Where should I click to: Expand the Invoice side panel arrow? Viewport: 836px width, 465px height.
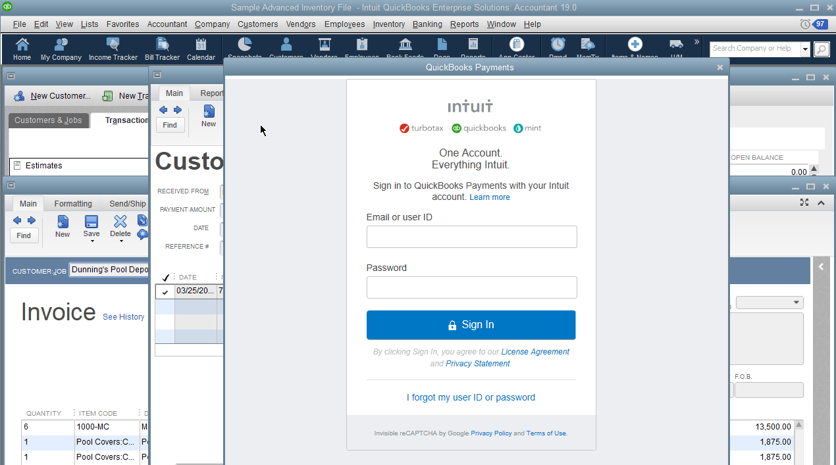(x=821, y=267)
